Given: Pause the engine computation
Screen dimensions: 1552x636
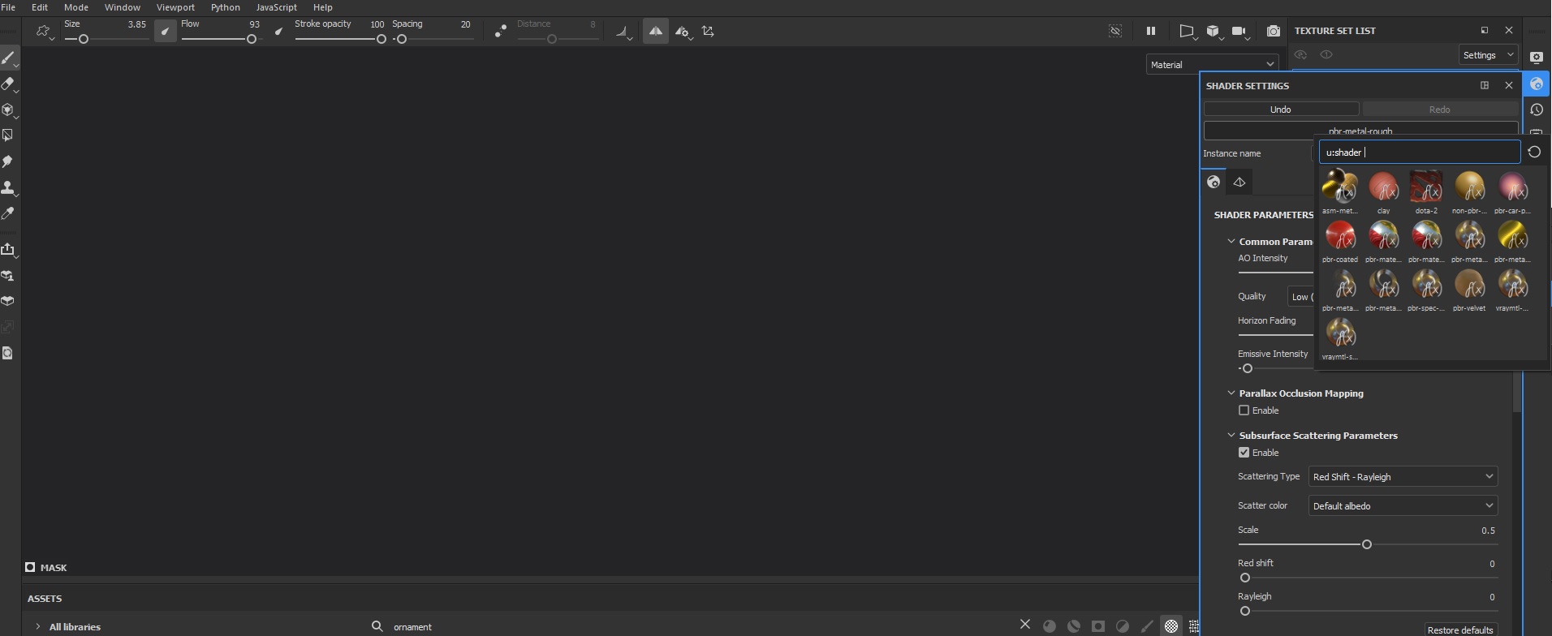Looking at the screenshot, I should pyautogui.click(x=1151, y=31).
